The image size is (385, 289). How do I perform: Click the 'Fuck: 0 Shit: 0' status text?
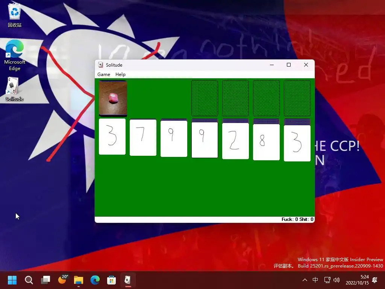(x=297, y=219)
